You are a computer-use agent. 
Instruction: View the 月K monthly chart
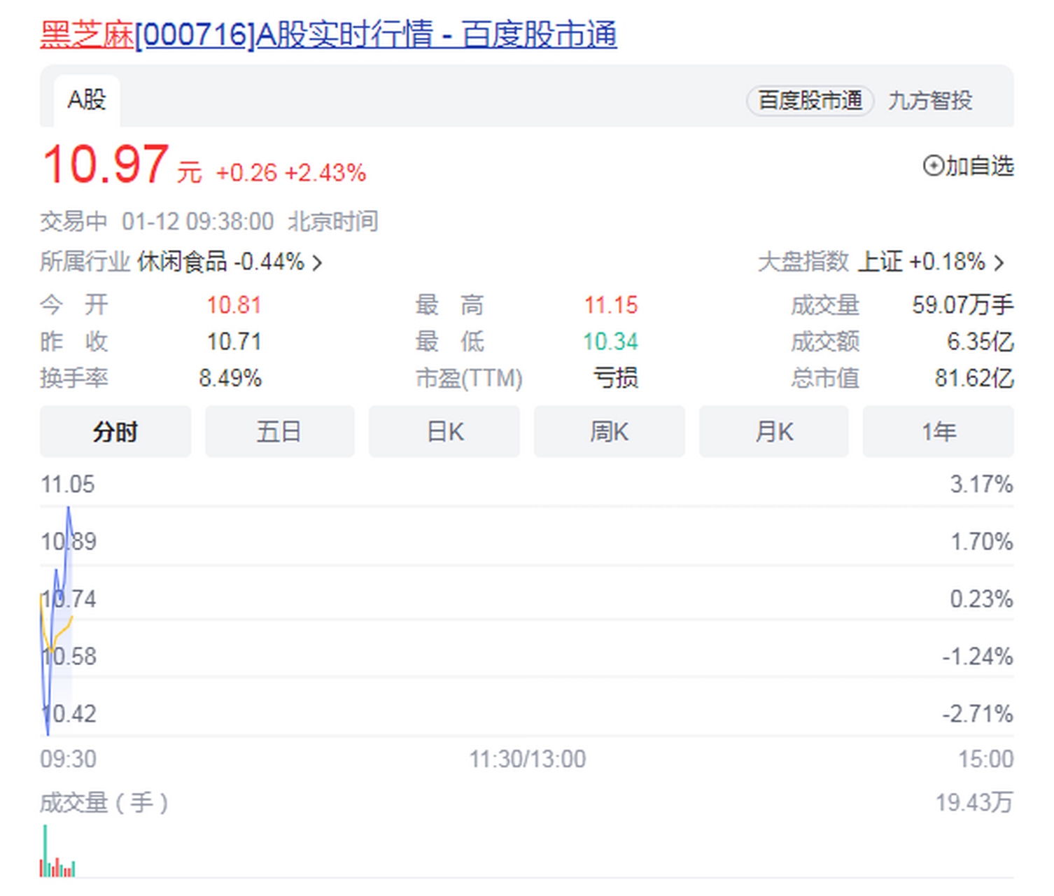tap(774, 432)
